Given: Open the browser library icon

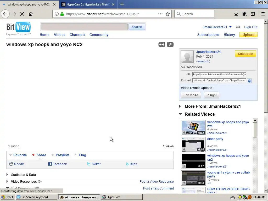Looking at the screenshot, I should pyautogui.click(x=244, y=14).
